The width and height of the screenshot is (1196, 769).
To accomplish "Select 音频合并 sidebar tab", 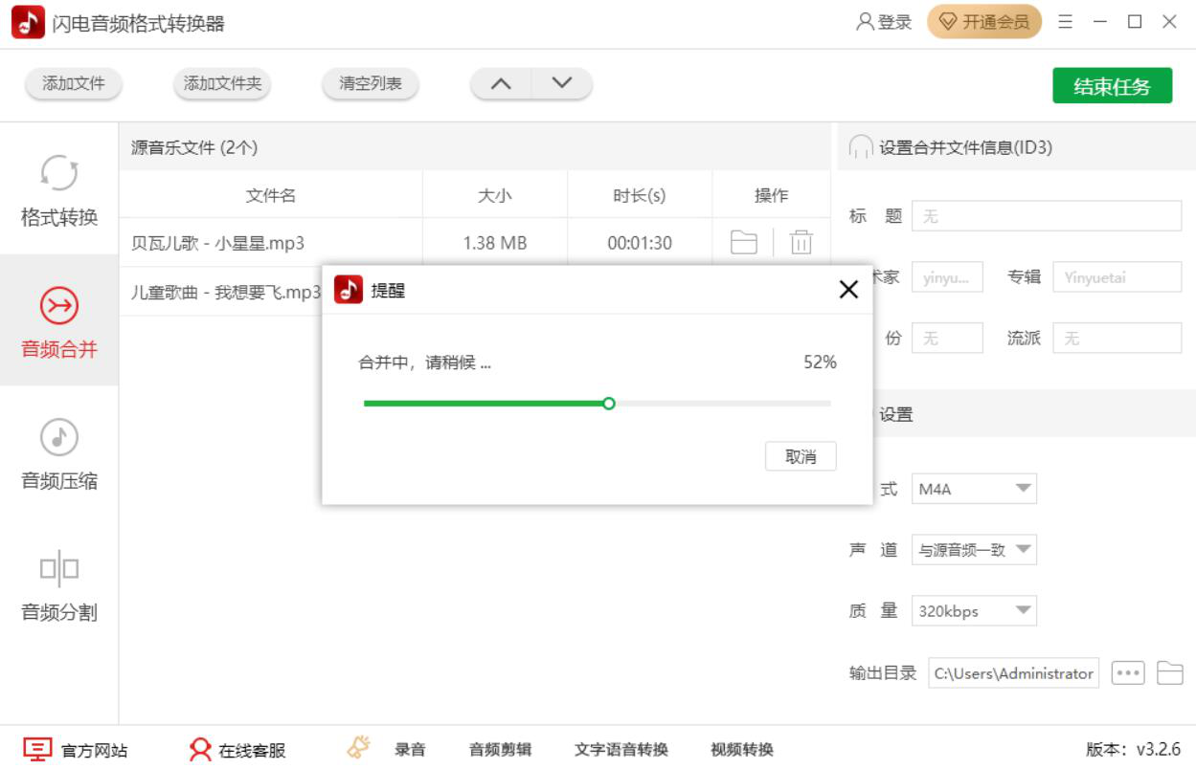I will tap(59, 321).
